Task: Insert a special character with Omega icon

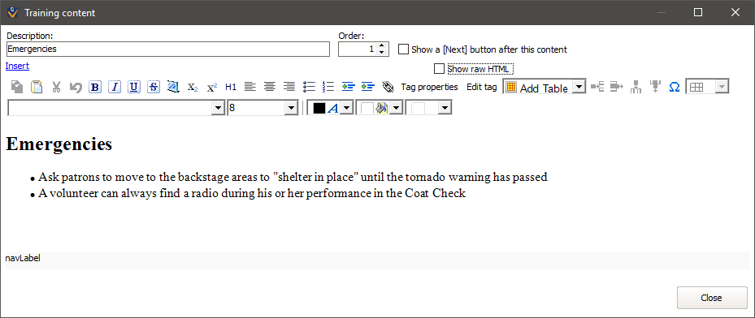Action: point(675,87)
